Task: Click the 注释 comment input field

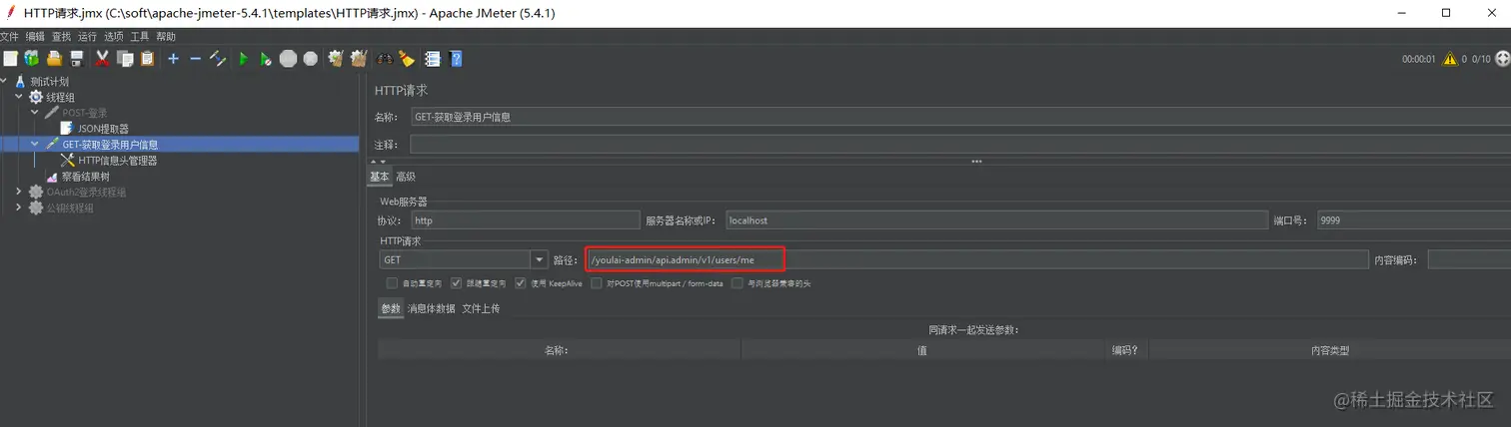Action: pos(960,145)
